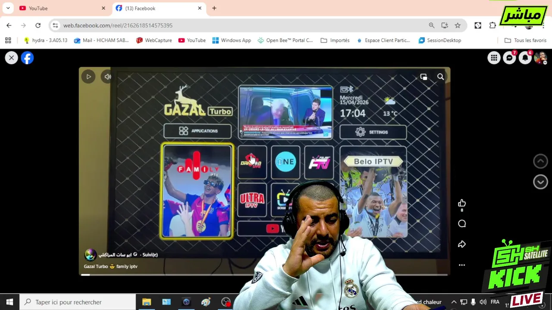Expand the Importés bookmarks folder
The image size is (552, 310).
click(x=335, y=40)
